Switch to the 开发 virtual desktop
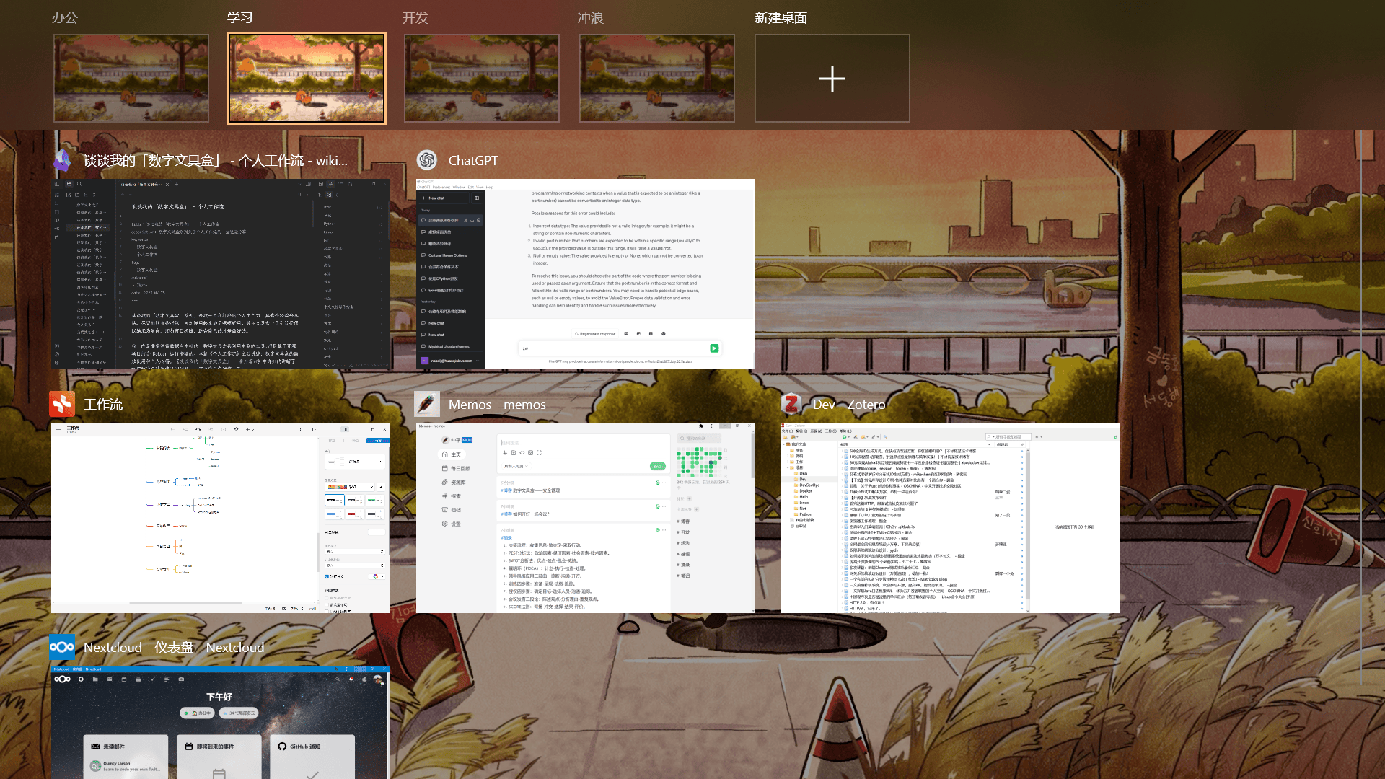The image size is (1385, 779). [482, 78]
